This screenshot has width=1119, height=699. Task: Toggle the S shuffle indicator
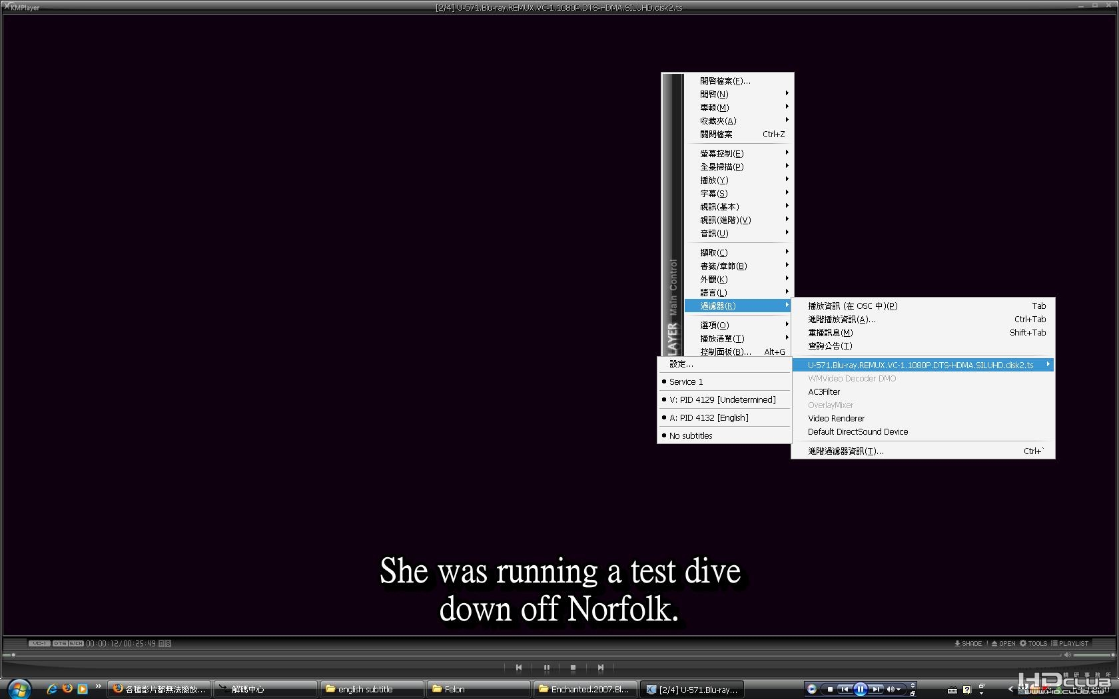click(x=169, y=643)
